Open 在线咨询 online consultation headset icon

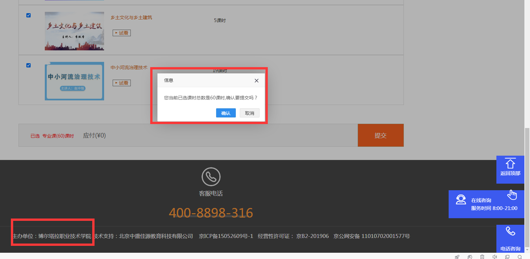pos(461,199)
